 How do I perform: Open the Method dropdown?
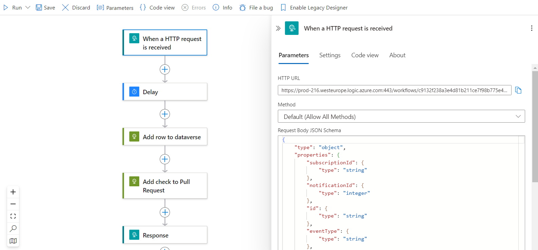tap(401, 117)
